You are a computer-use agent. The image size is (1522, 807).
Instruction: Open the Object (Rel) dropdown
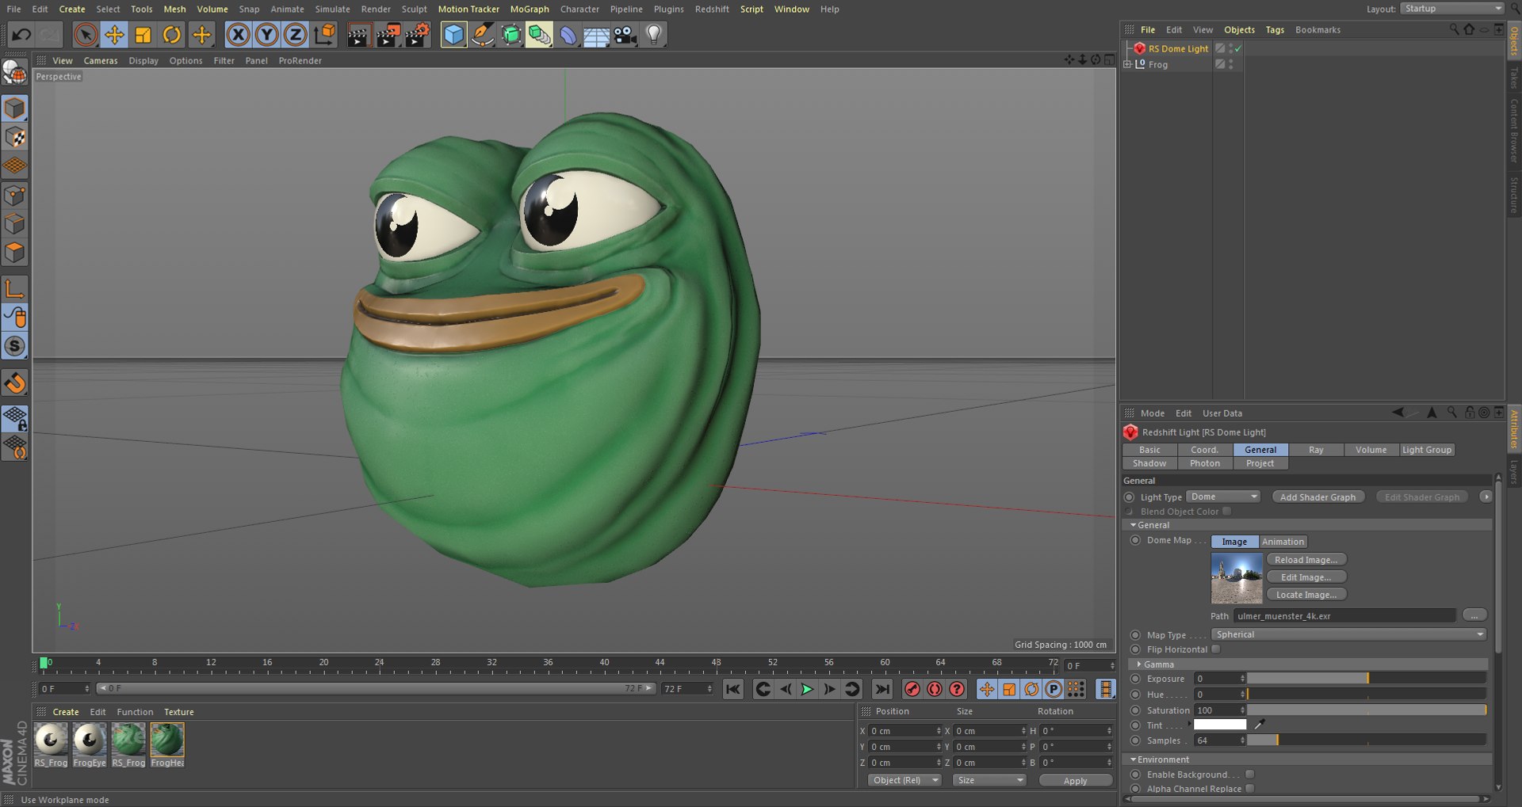(x=904, y=780)
